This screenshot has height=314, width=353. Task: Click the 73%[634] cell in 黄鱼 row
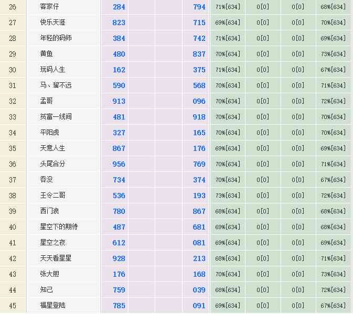[333, 54]
